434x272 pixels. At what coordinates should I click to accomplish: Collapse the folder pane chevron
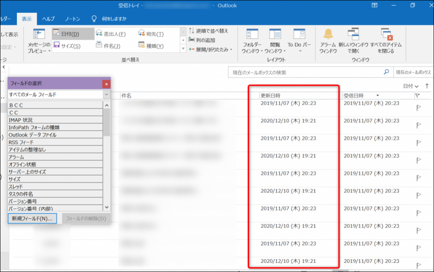[x=3, y=67]
